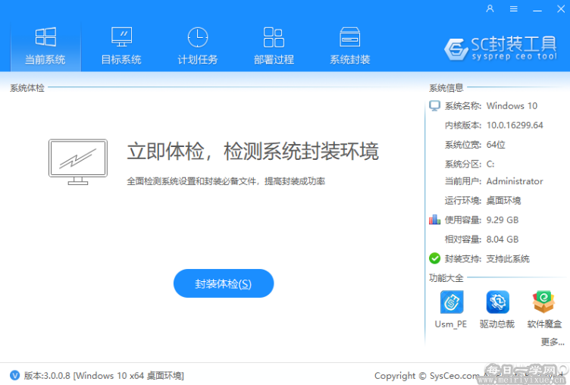The image size is (570, 385).
Task: Click the 功能大全 section heading
Action: coord(446,278)
